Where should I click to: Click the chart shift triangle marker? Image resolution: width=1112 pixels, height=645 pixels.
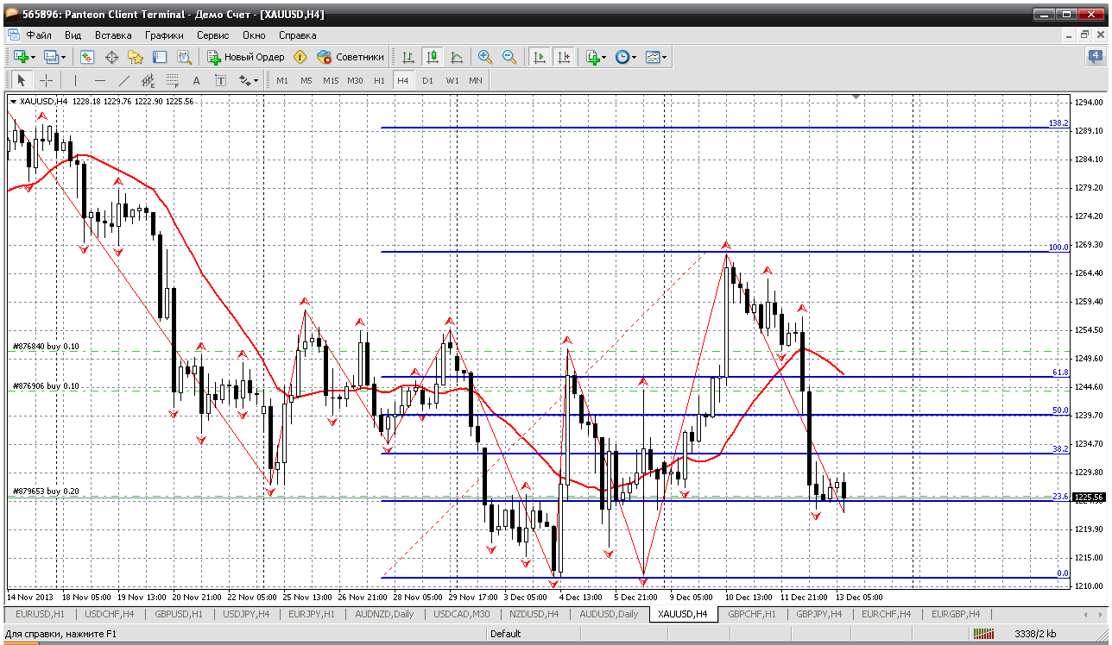856,97
